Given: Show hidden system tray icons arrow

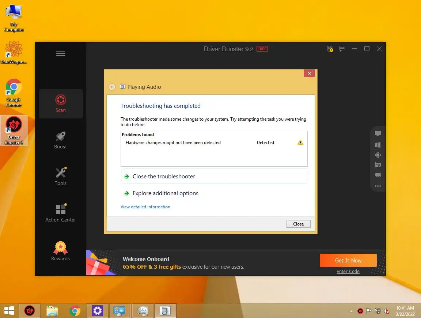Looking at the screenshot, I should [x=351, y=311].
